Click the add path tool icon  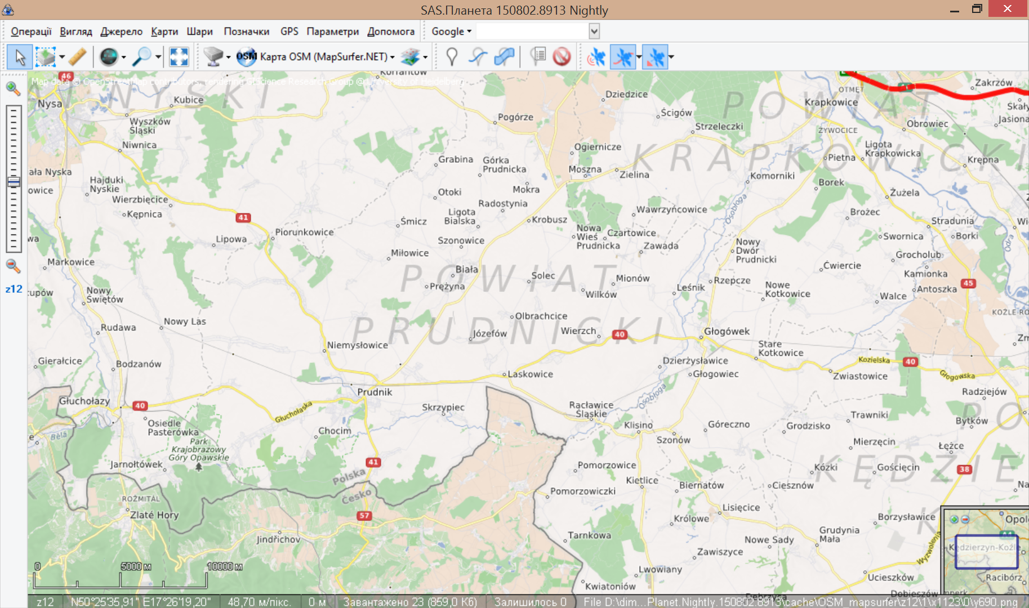click(x=478, y=57)
